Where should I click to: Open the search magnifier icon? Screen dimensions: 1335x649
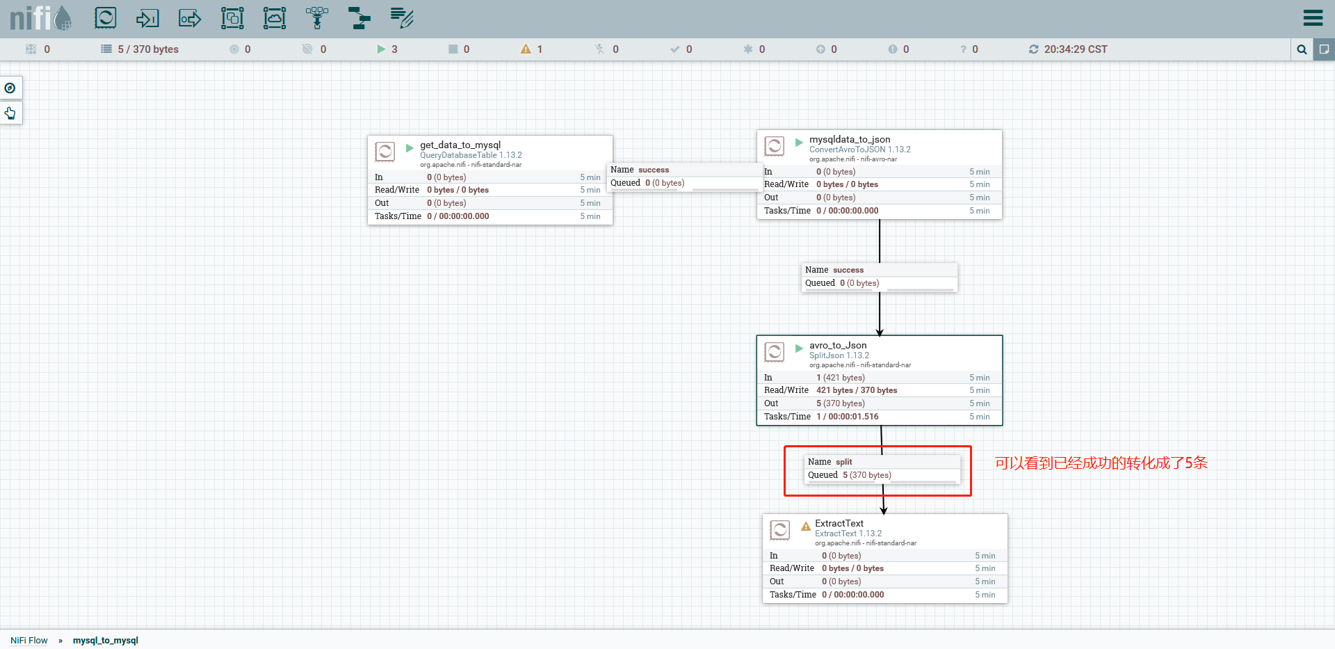pyautogui.click(x=1302, y=49)
